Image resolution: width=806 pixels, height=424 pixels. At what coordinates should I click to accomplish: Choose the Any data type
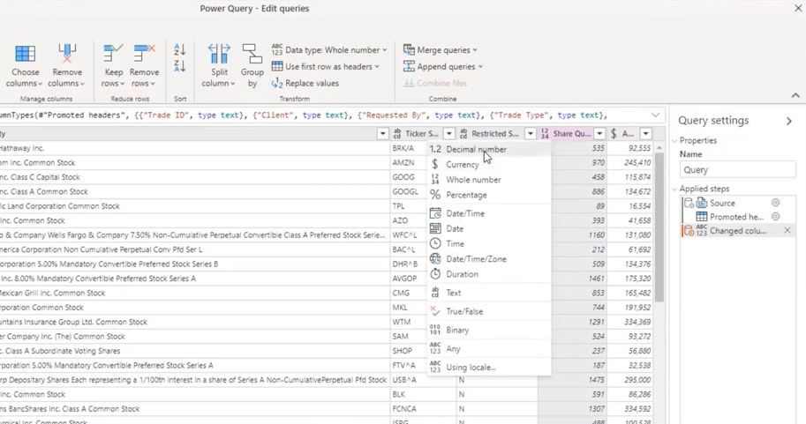(489, 349)
